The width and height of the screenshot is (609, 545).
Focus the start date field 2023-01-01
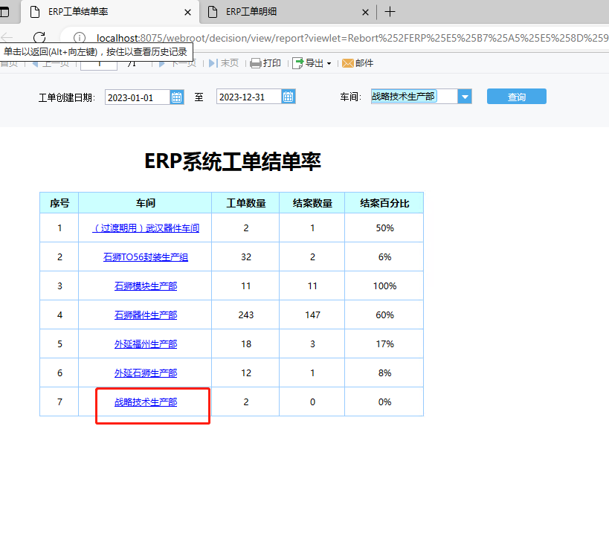point(138,97)
